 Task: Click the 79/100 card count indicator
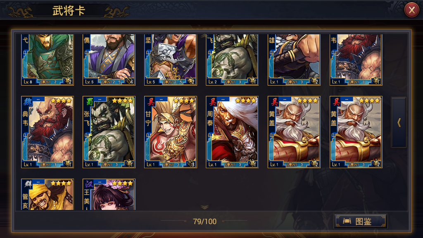[204, 221]
